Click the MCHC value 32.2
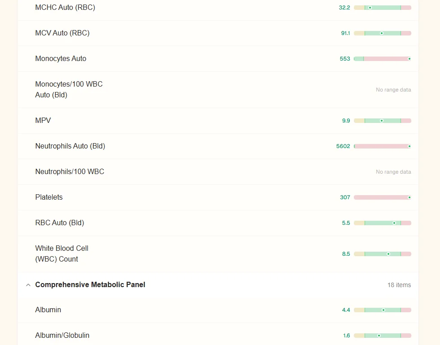The width and height of the screenshot is (440, 345). [344, 8]
